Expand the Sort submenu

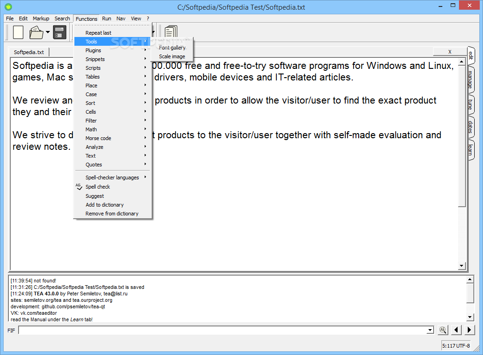point(113,103)
